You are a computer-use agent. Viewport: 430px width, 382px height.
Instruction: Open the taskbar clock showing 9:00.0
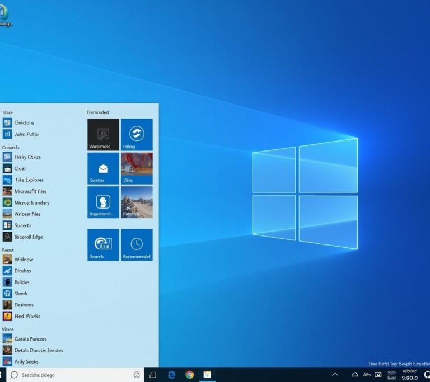tap(409, 375)
